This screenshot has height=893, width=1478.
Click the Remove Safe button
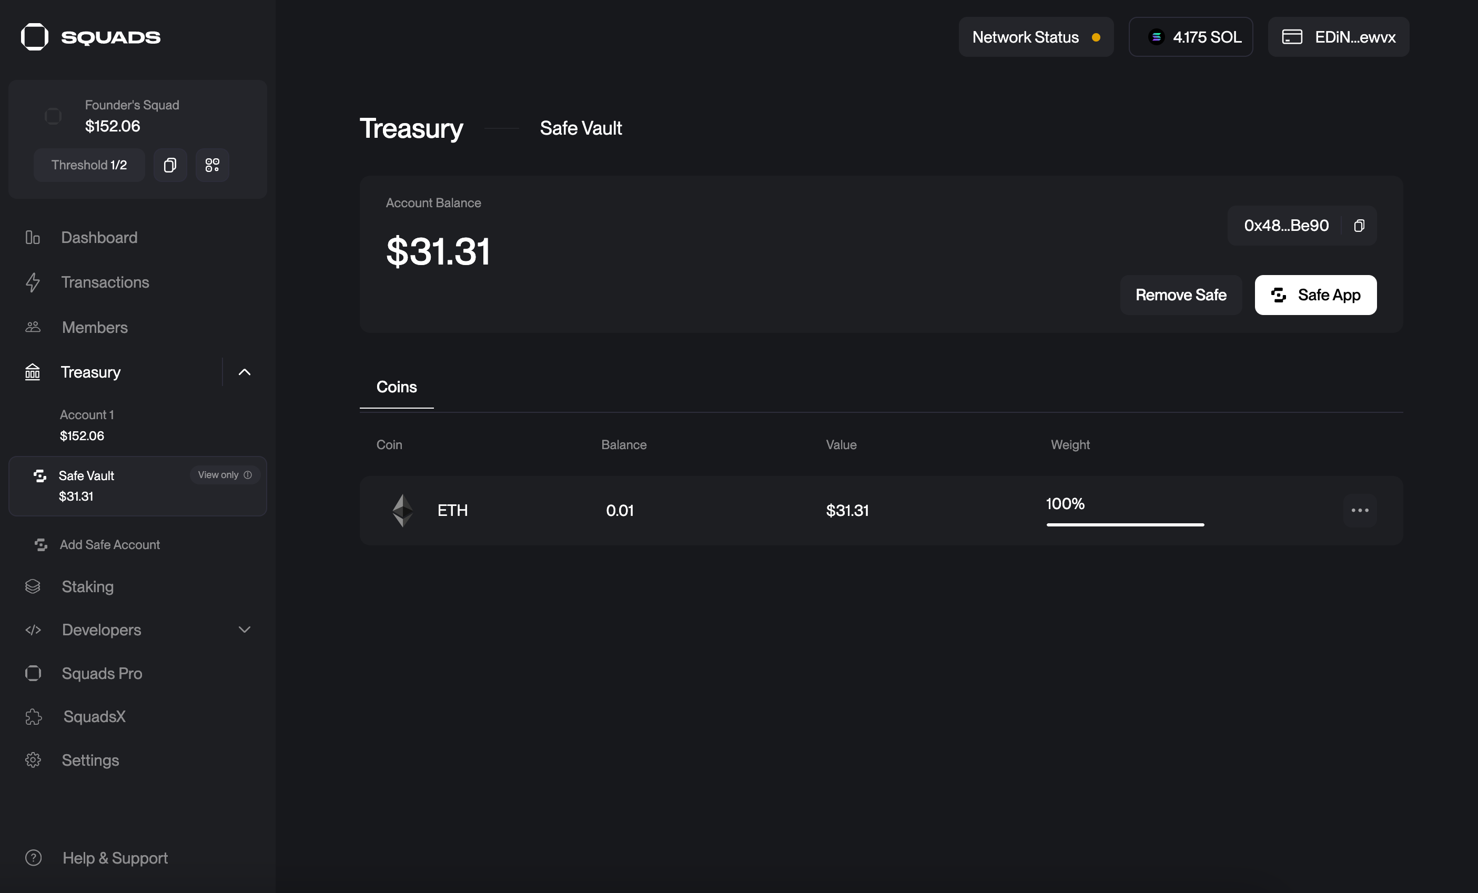click(1180, 295)
